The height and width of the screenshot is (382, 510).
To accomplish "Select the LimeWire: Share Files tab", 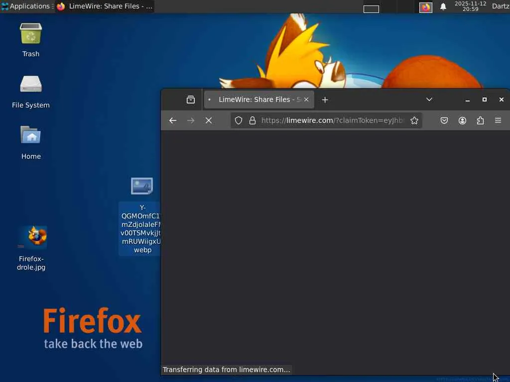I will [259, 99].
